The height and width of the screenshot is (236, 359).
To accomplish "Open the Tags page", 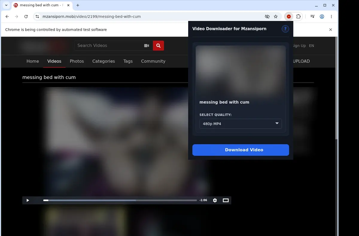I will click(128, 61).
